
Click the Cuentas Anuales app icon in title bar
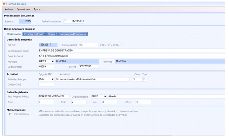[x=4, y=3]
